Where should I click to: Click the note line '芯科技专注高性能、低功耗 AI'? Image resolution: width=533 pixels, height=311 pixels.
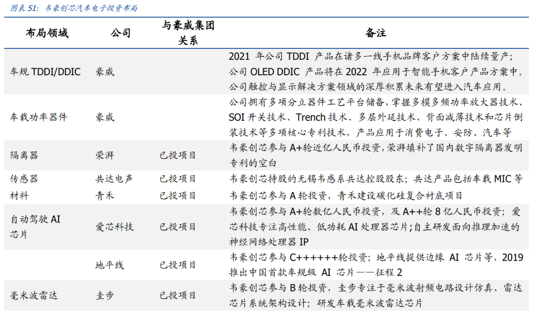(374, 226)
